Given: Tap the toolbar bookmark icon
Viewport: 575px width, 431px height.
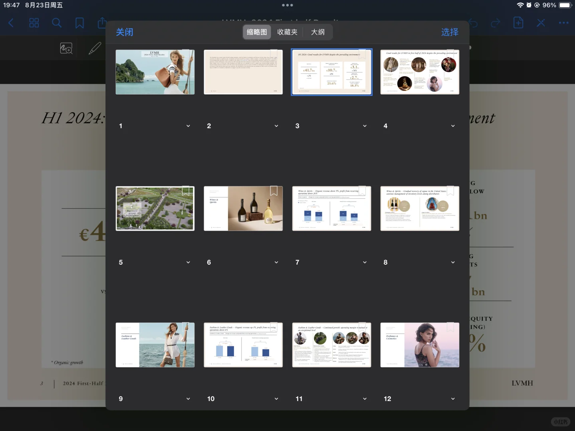Looking at the screenshot, I should pos(80,23).
